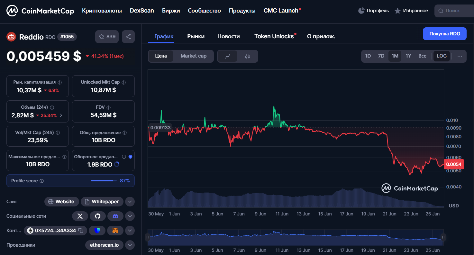Click the MetaMask fox icon
474x255 pixels.
point(115,231)
